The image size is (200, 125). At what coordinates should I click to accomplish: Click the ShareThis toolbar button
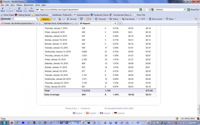pos(193,10)
